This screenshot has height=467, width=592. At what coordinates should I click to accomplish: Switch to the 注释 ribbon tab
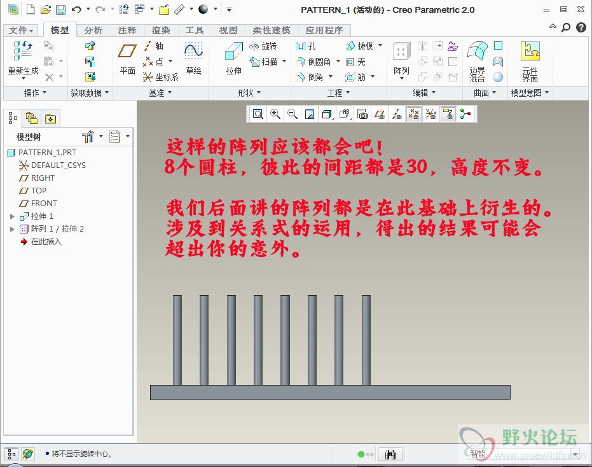[127, 30]
